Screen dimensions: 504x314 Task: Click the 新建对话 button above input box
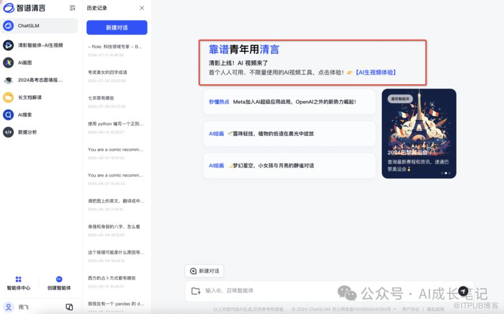click(x=204, y=271)
